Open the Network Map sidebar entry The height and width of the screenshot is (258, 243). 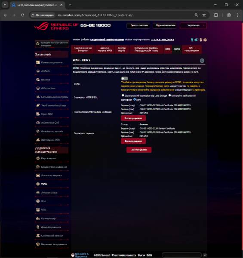coord(52,158)
